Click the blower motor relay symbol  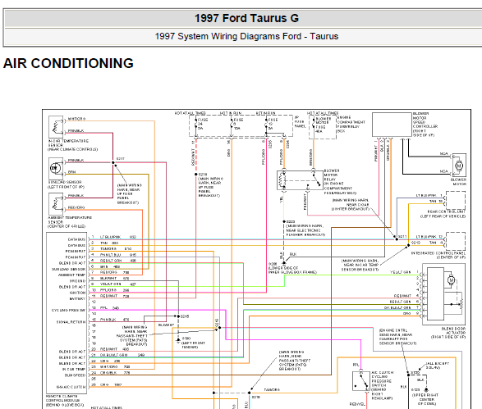[300, 180]
